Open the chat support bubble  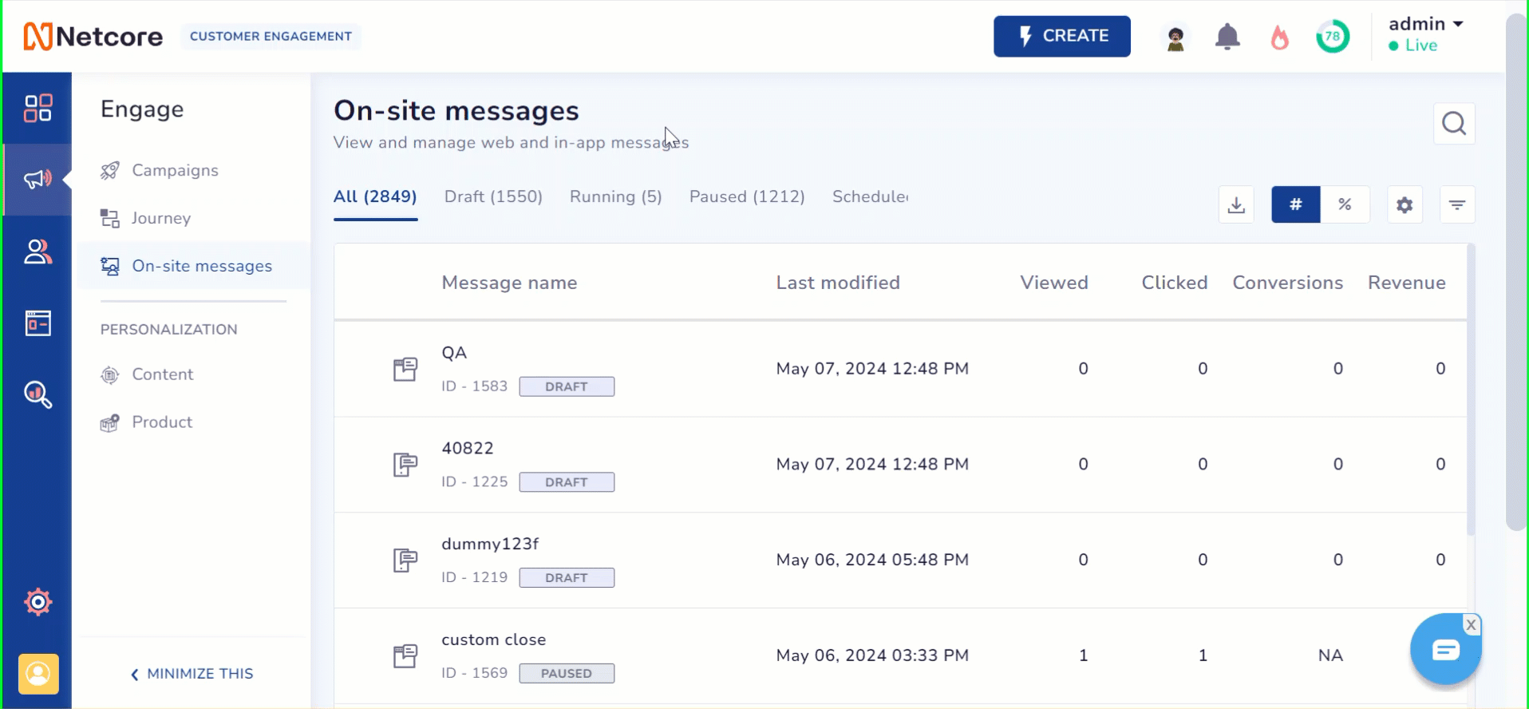pyautogui.click(x=1445, y=650)
